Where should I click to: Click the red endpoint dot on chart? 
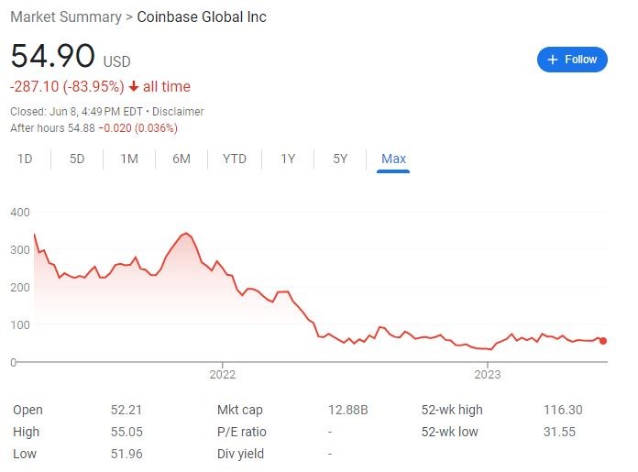pyautogui.click(x=602, y=341)
